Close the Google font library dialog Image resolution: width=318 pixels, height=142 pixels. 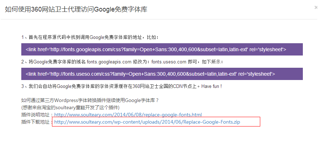click(x=316, y=8)
